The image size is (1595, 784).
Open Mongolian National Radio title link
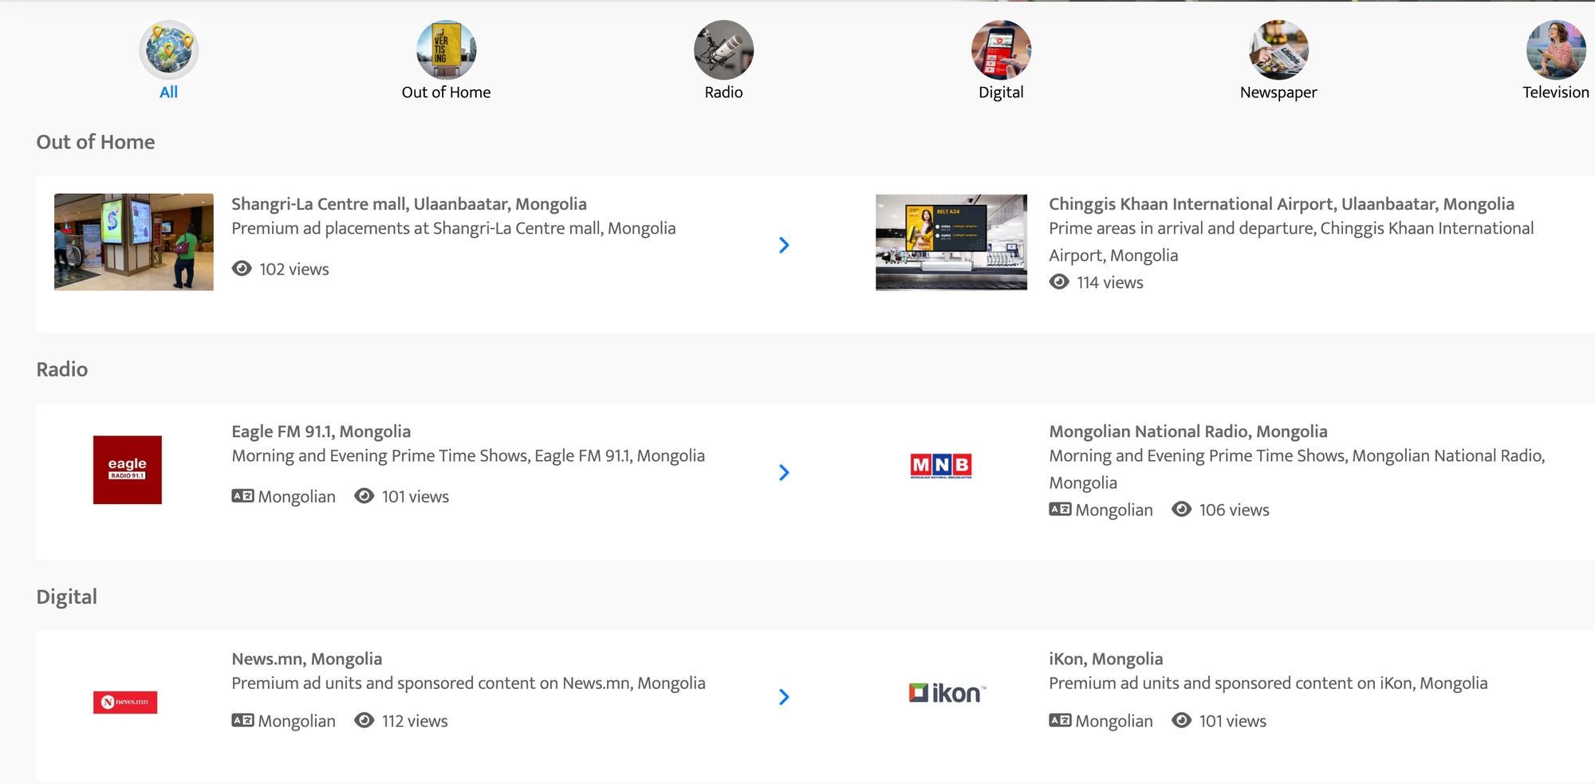[x=1187, y=431]
